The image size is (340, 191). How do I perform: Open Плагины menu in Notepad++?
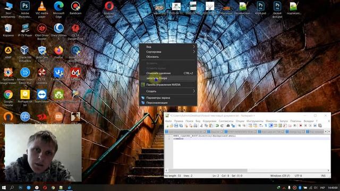click(x=295, y=121)
